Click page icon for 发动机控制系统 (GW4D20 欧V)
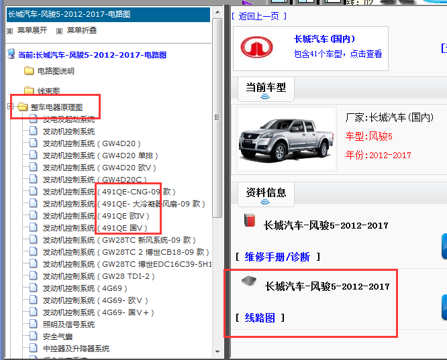 34,167
